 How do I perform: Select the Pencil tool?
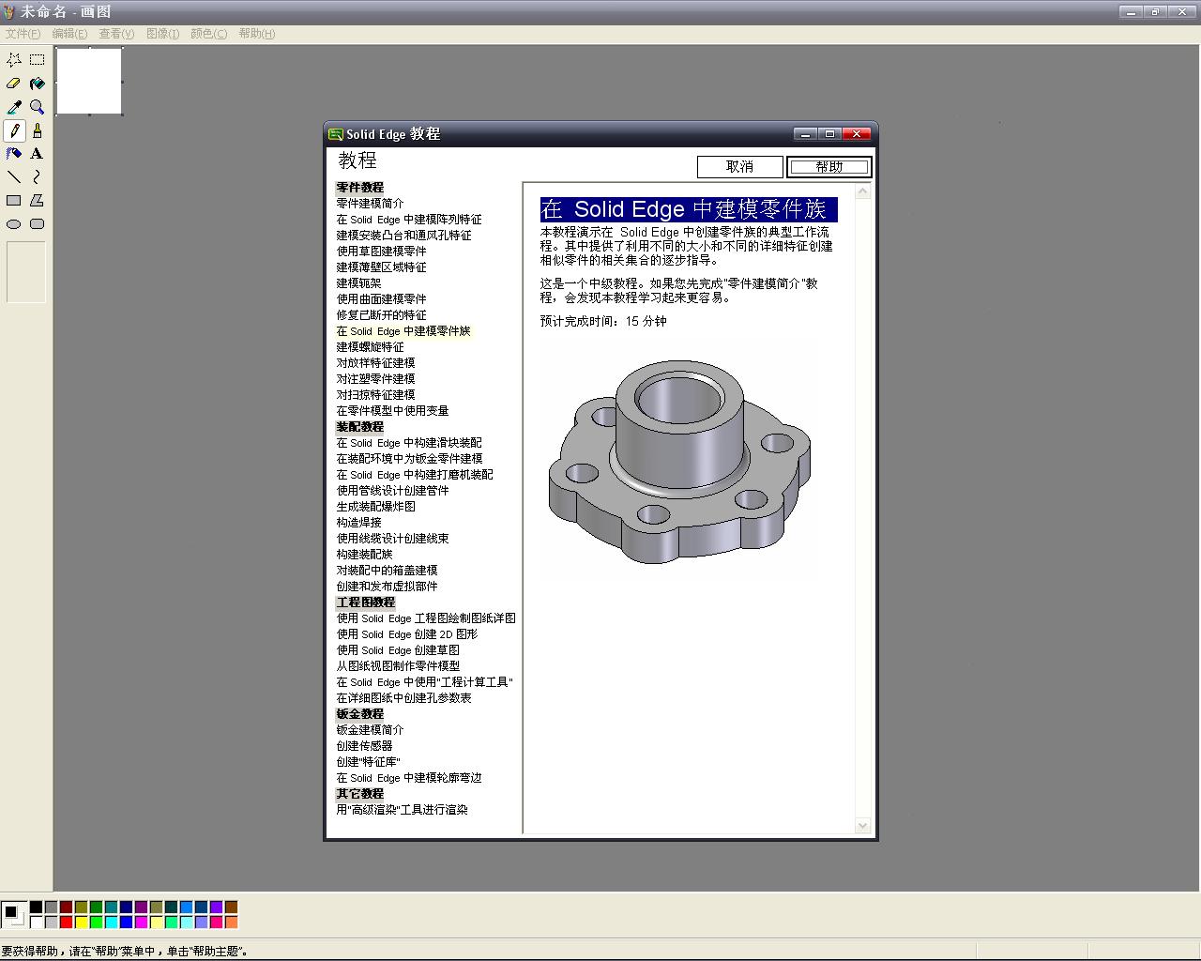click(x=14, y=130)
